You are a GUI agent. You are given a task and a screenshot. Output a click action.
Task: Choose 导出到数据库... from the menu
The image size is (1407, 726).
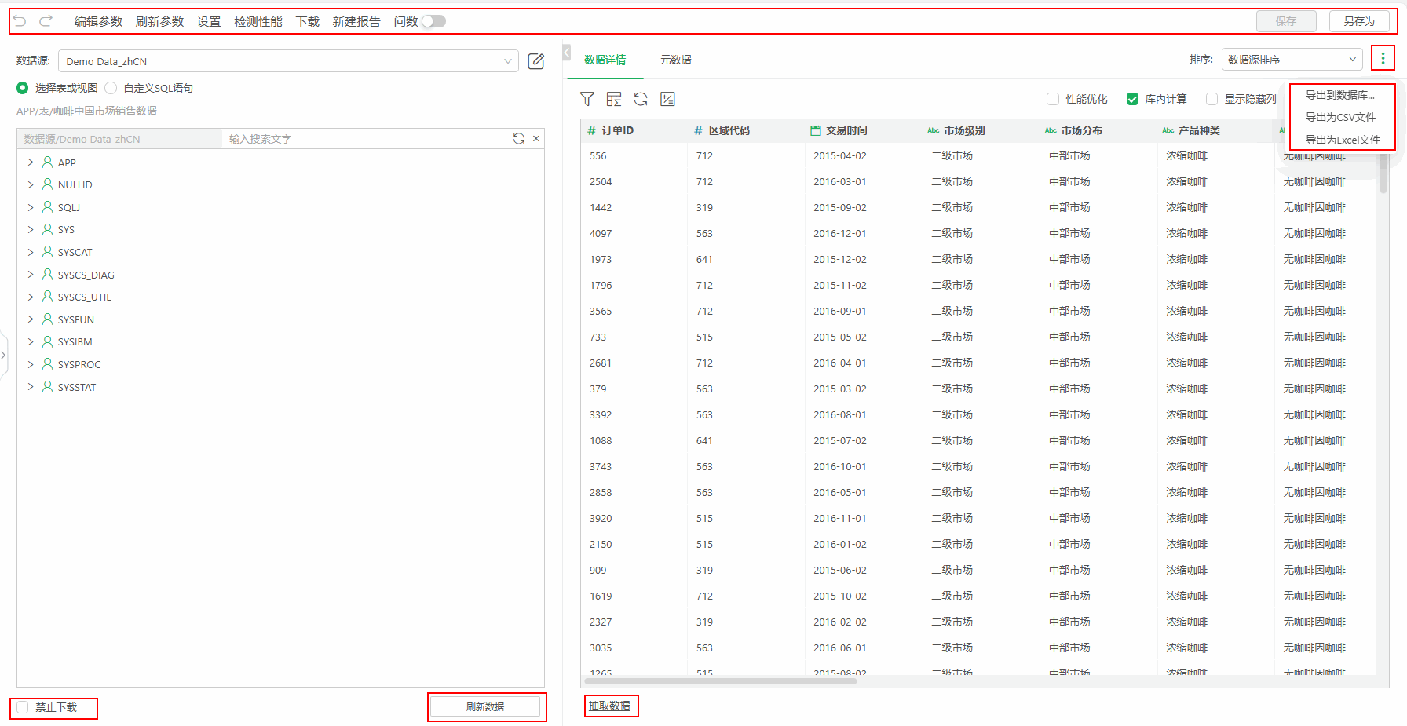tap(1342, 95)
